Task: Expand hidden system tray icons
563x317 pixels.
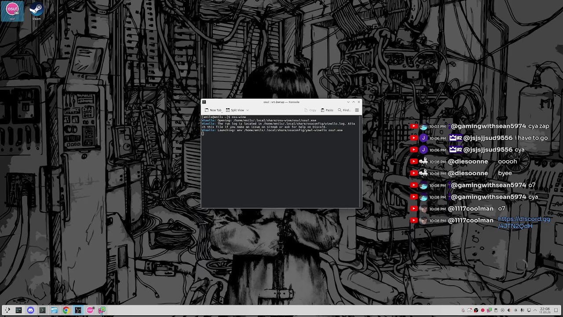Action: [535, 310]
